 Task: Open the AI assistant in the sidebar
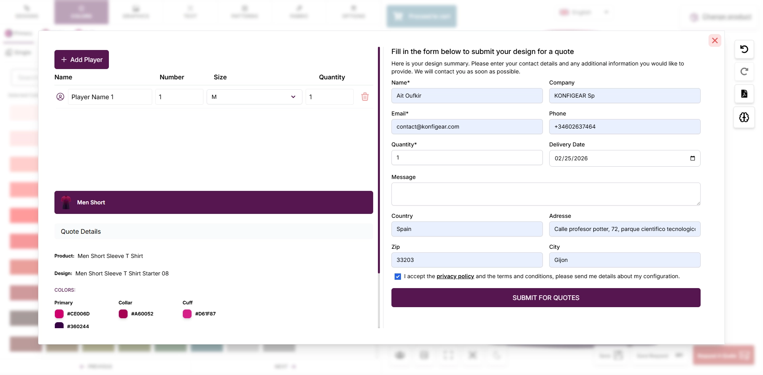tap(744, 117)
